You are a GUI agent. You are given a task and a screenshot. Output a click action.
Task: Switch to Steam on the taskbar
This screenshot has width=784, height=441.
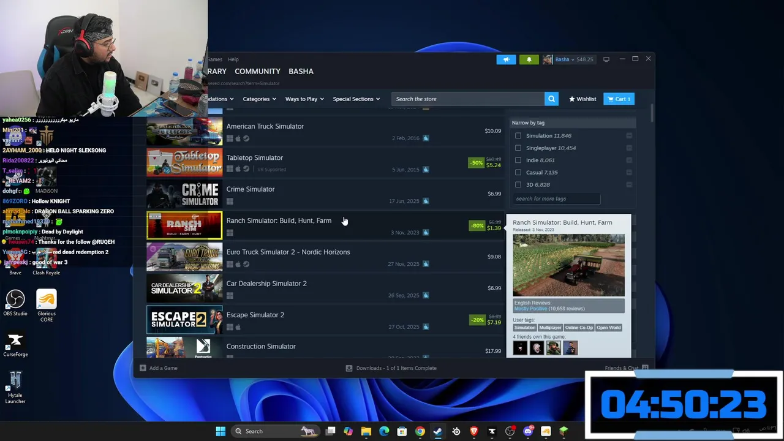pos(437,431)
